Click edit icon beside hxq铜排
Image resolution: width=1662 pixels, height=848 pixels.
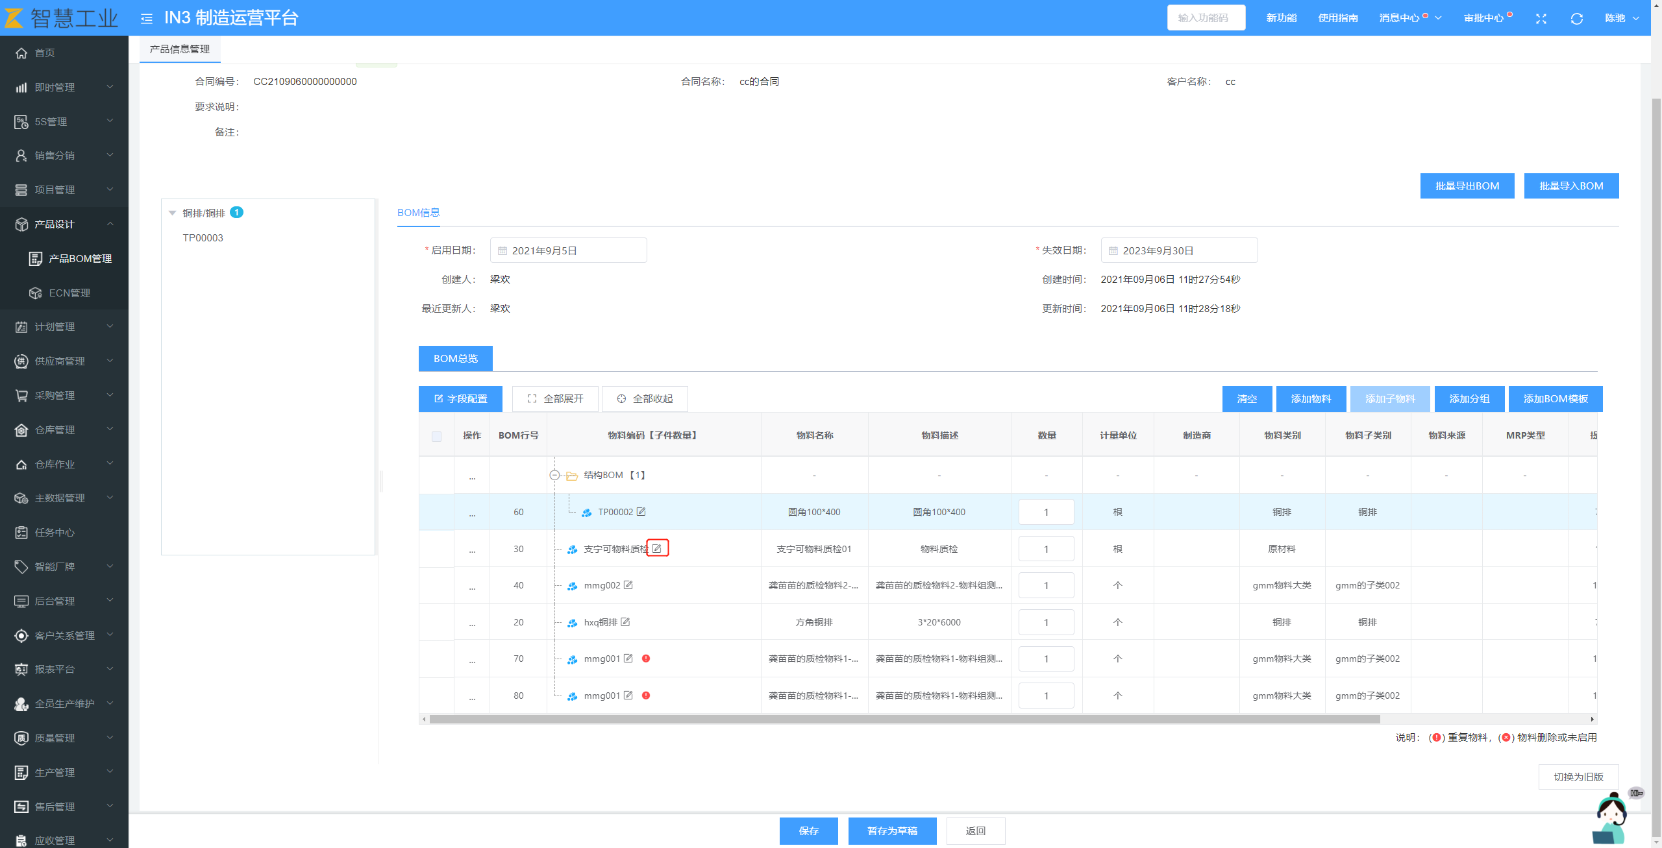pyautogui.click(x=625, y=622)
